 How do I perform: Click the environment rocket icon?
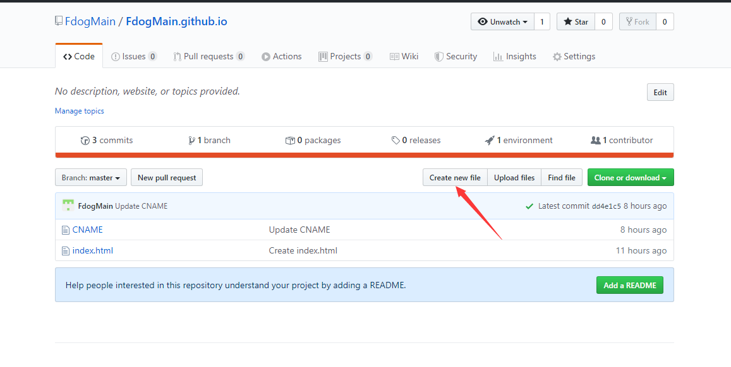pyautogui.click(x=490, y=141)
